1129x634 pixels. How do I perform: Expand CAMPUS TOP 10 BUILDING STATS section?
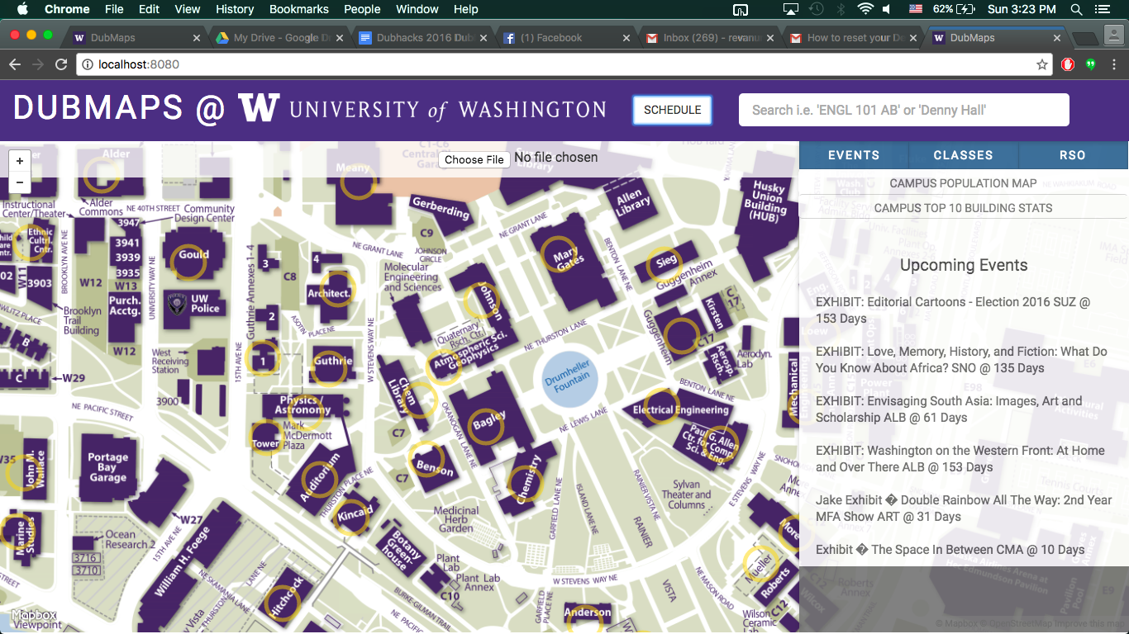(x=963, y=208)
